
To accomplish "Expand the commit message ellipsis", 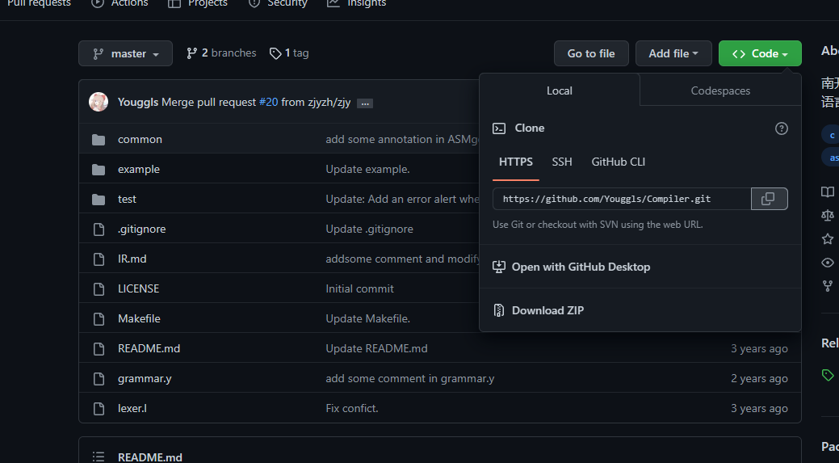I will coord(365,103).
